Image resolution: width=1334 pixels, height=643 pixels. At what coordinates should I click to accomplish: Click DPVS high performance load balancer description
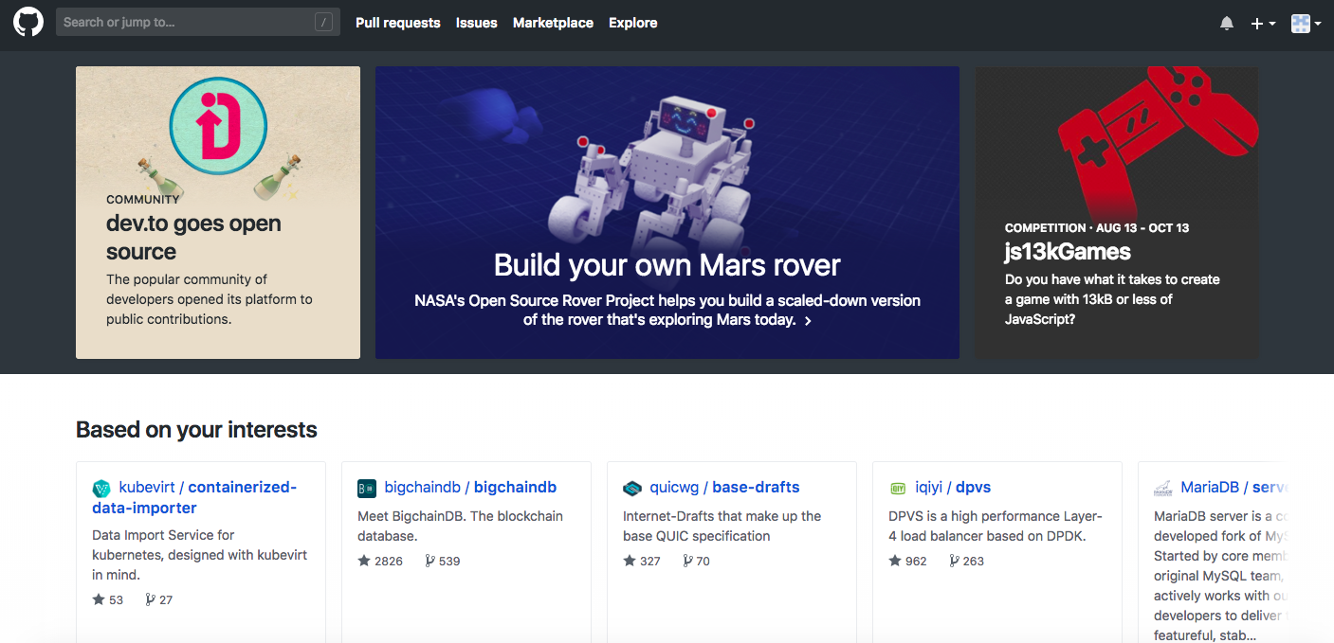click(996, 526)
